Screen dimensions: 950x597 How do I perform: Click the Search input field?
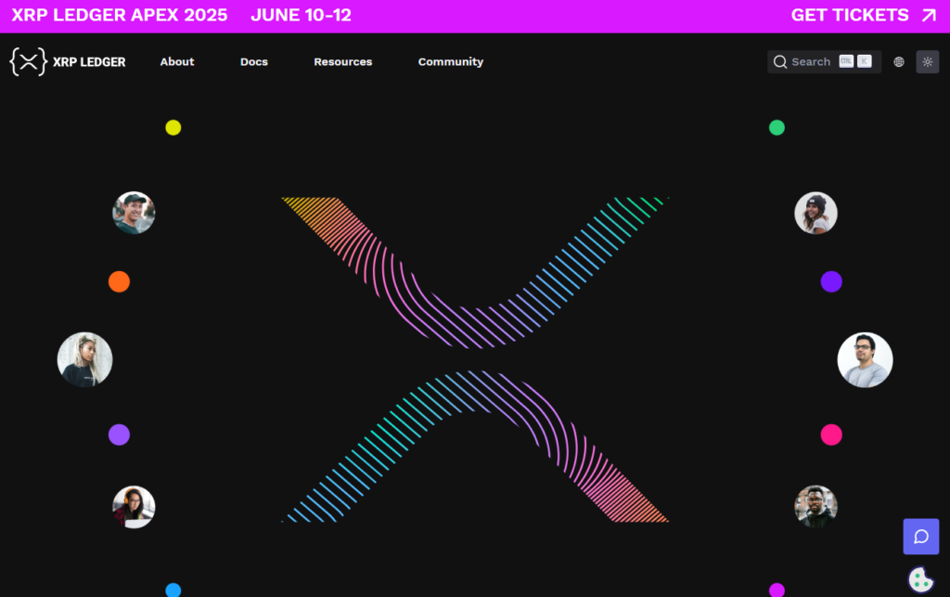[x=824, y=62]
